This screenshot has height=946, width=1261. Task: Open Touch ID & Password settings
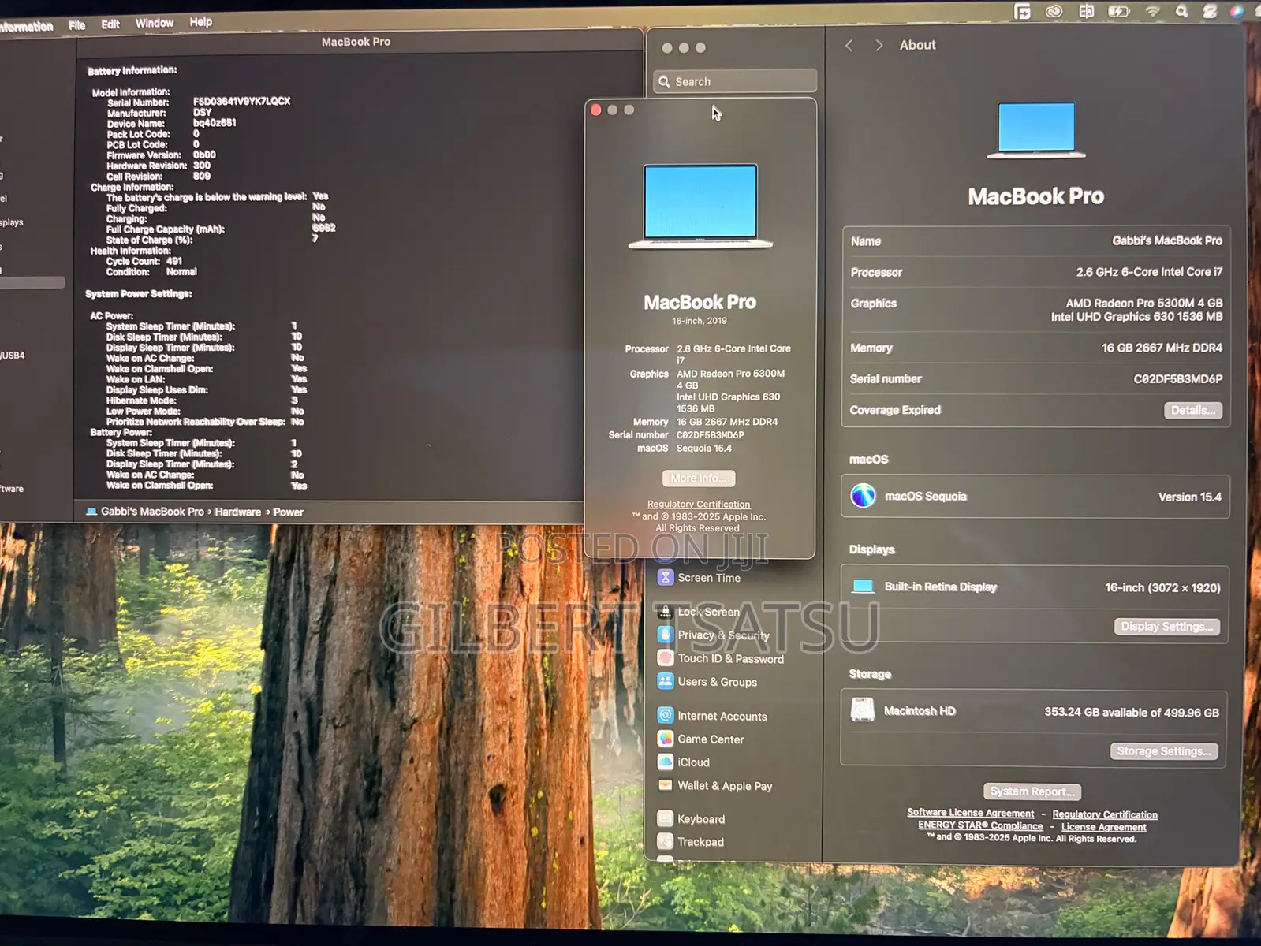tap(721, 658)
